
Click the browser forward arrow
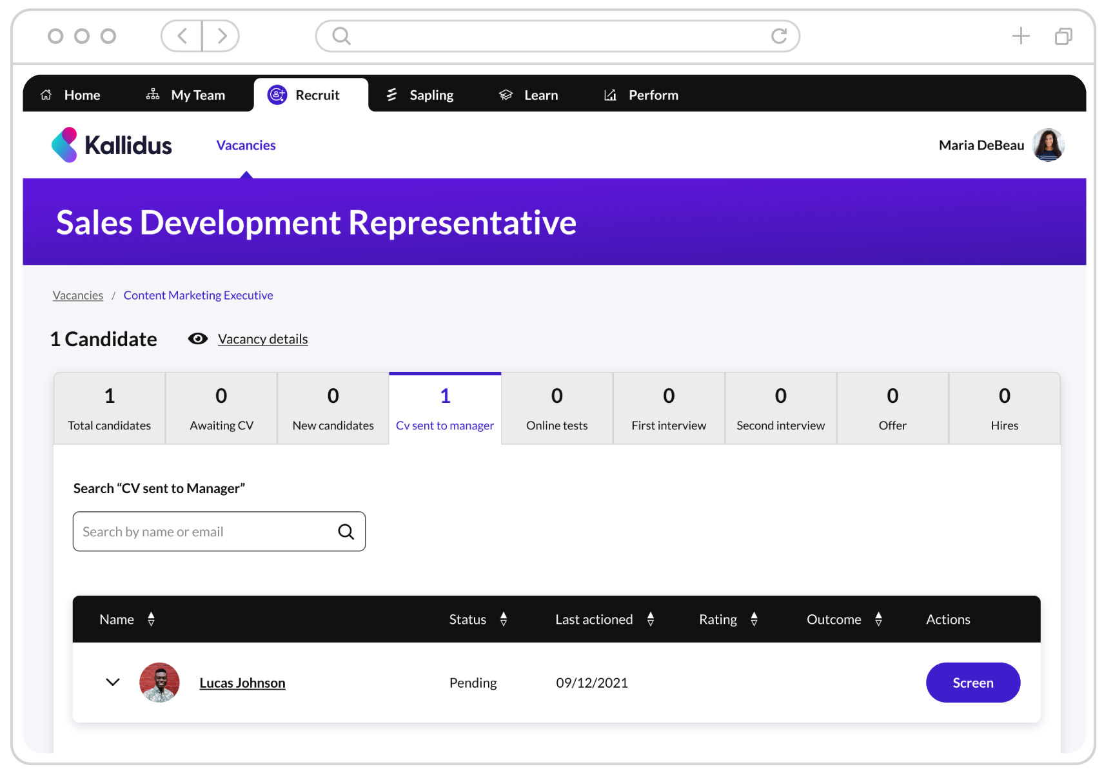(x=221, y=35)
